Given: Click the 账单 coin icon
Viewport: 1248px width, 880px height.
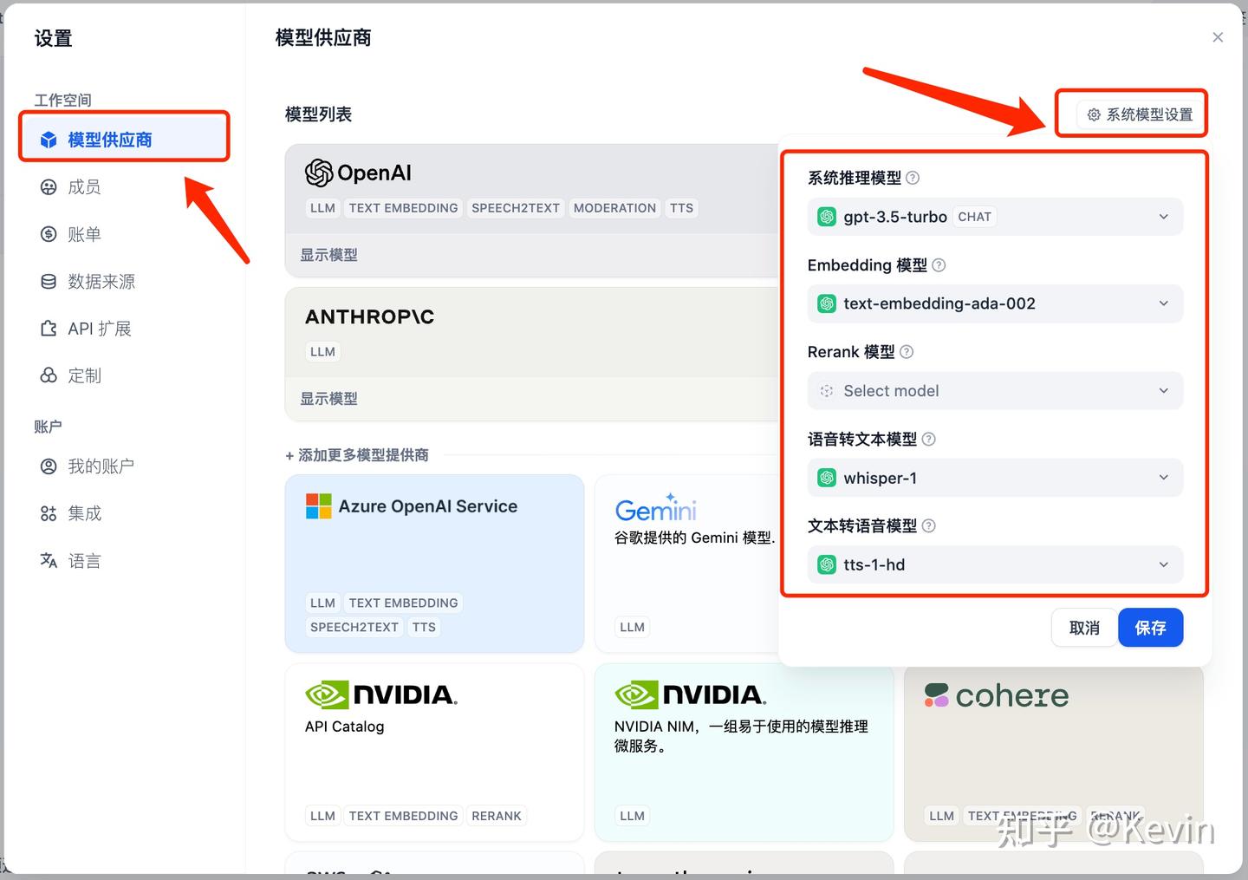Looking at the screenshot, I should [x=49, y=234].
